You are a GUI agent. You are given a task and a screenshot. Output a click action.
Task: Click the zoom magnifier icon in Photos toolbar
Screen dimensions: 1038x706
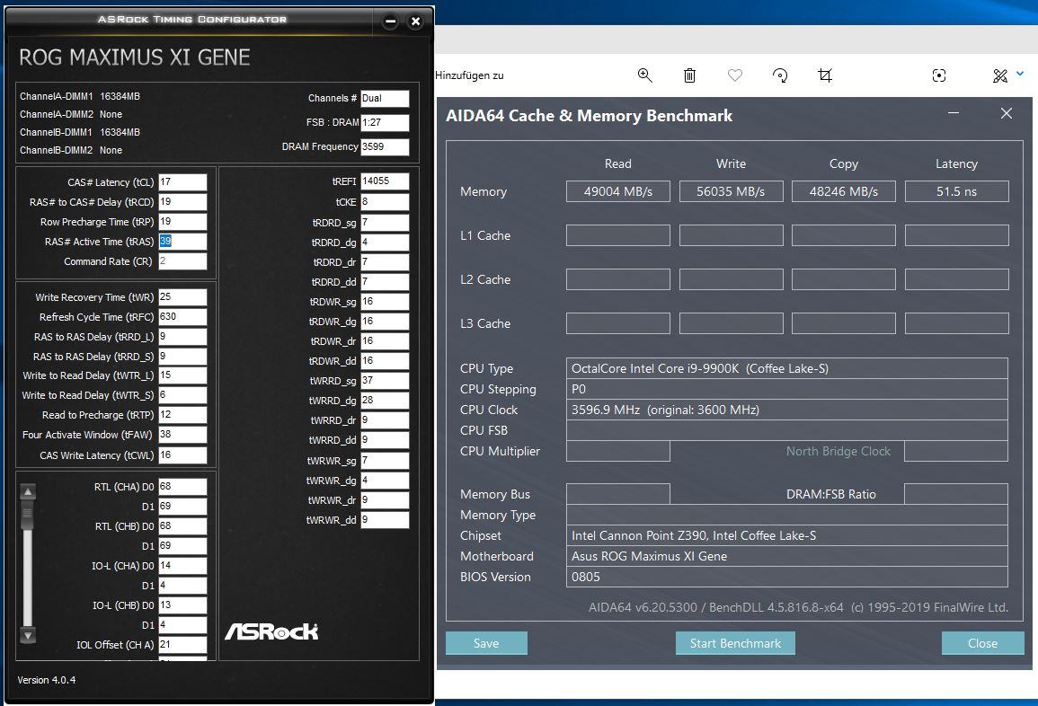pos(644,75)
